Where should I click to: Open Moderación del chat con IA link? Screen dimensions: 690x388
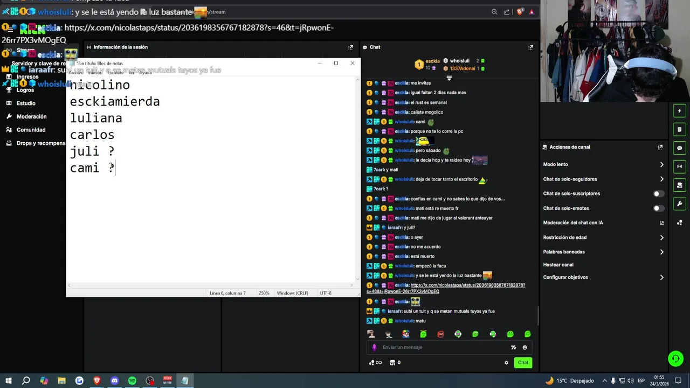point(604,223)
